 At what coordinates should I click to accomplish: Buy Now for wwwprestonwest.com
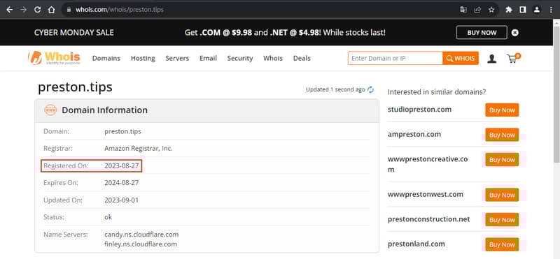502,195
